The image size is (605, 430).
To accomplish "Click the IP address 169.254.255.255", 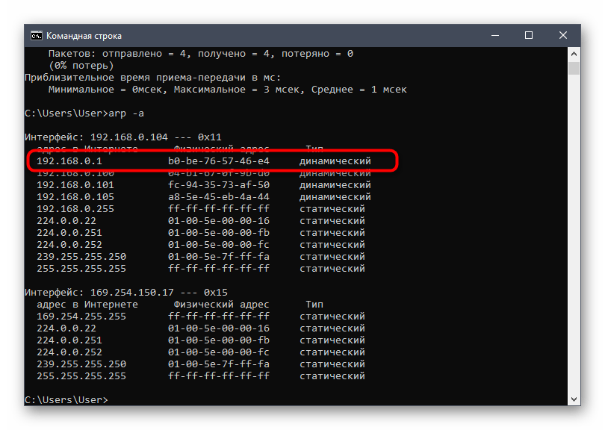I will pyautogui.click(x=81, y=317).
